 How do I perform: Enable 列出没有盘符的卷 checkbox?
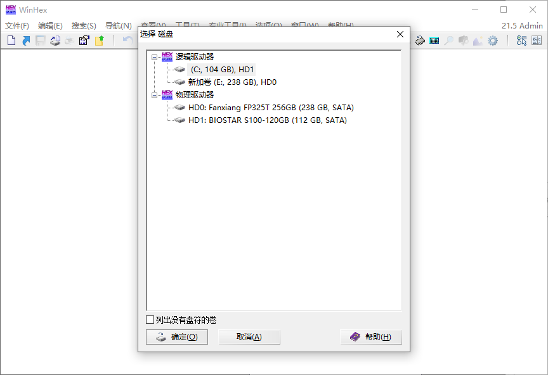tap(150, 320)
